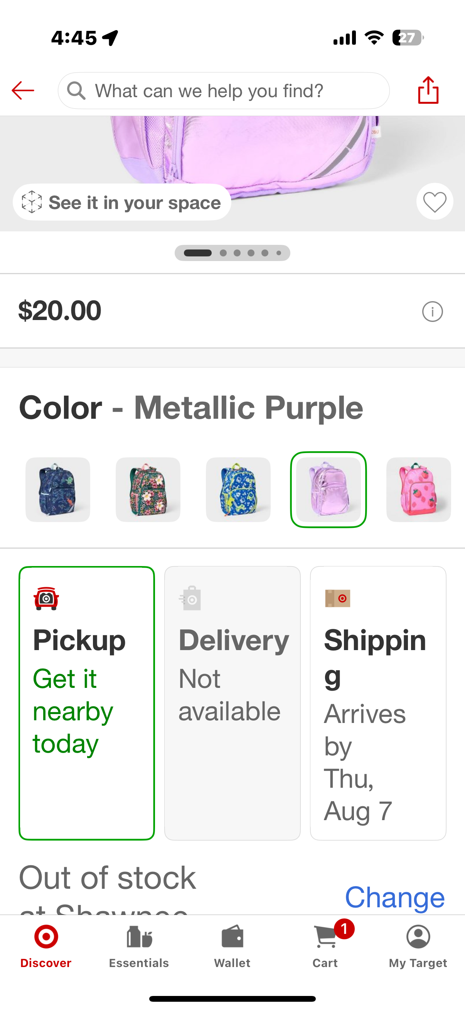Tap the share icon
Image resolution: width=465 pixels, height=1011 pixels.
pyautogui.click(x=428, y=91)
